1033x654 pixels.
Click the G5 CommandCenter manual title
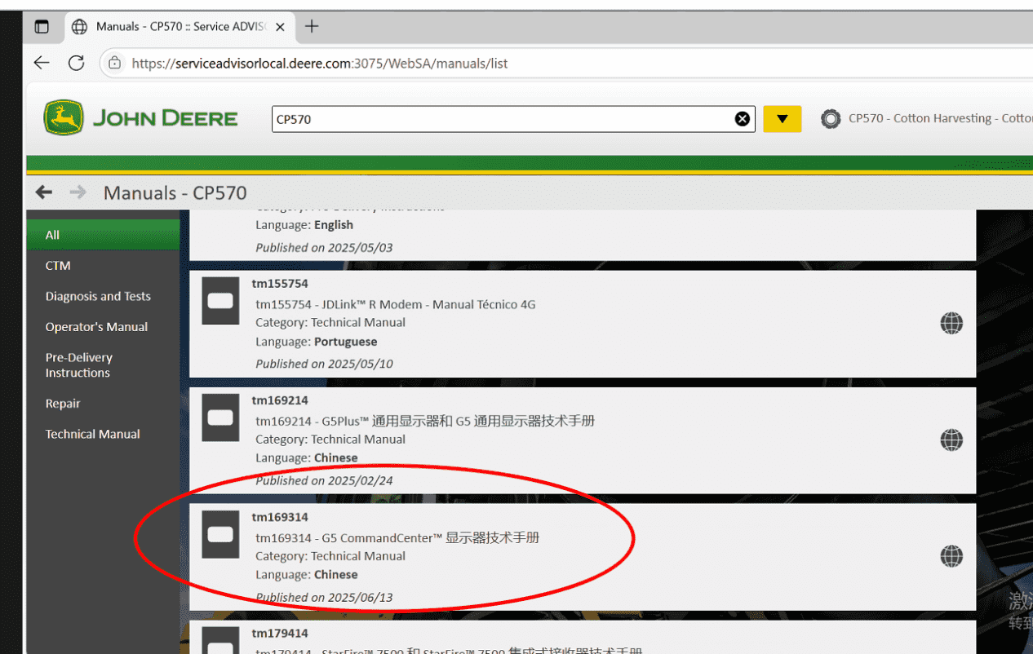[x=397, y=537]
